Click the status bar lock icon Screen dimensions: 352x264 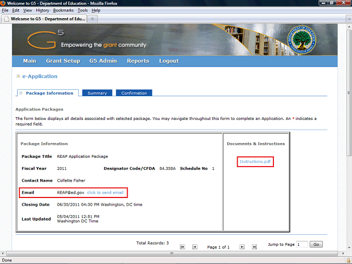[349, 260]
